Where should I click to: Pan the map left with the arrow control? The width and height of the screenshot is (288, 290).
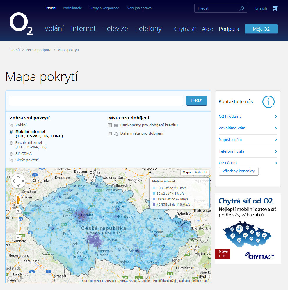coord(14,181)
